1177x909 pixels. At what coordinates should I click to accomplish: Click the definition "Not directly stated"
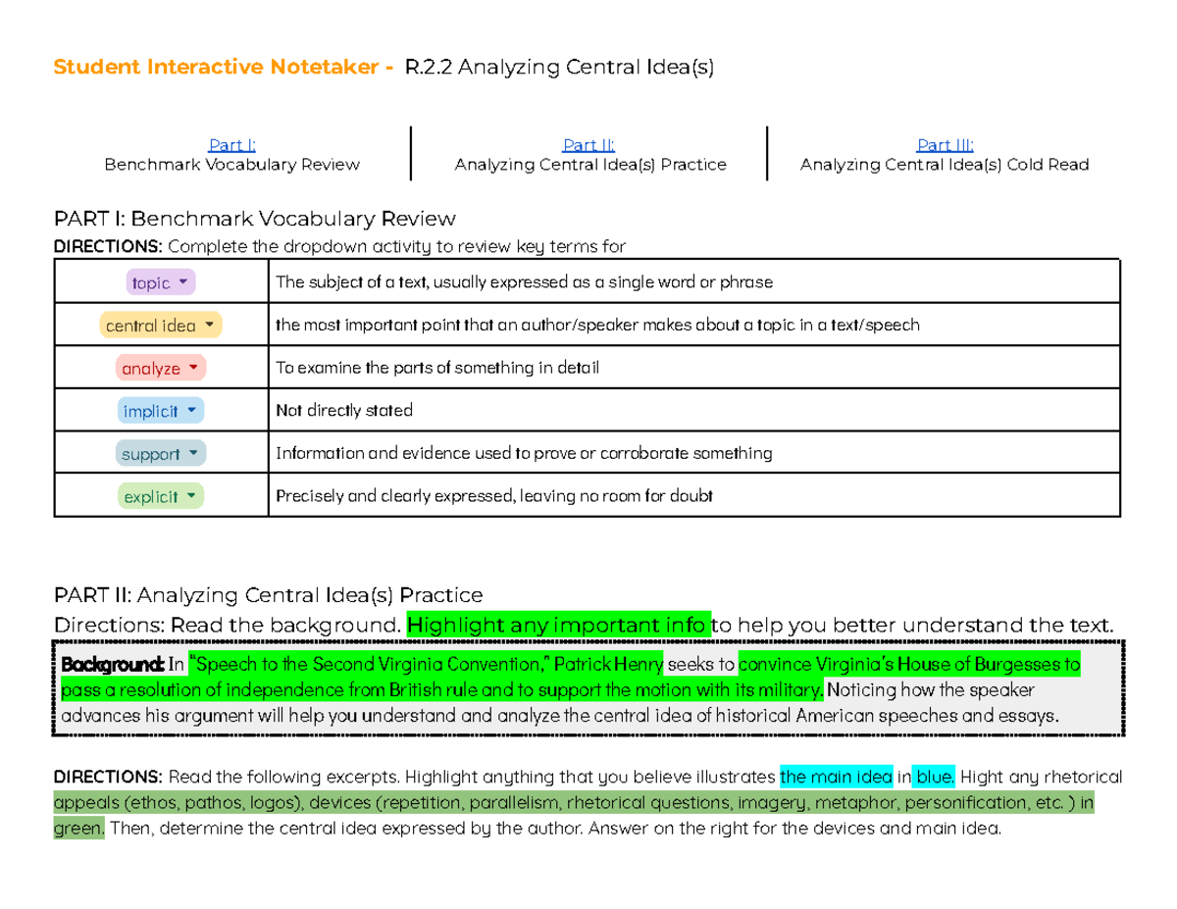[x=343, y=410]
